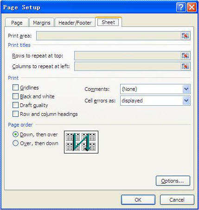
Task: Close the Page Setup dialog
Action: tap(192, 7)
